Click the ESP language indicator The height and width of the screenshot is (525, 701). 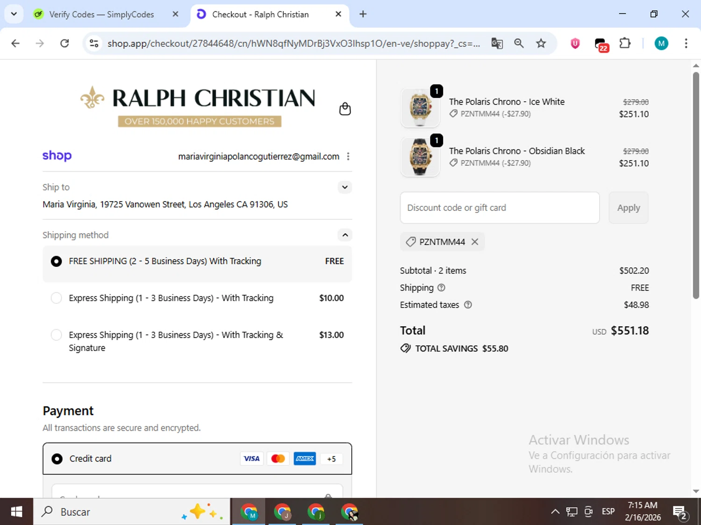(608, 511)
